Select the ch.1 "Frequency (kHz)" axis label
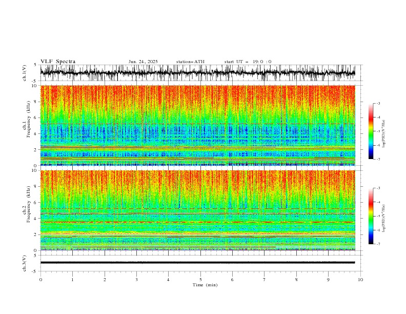 click(29, 118)
